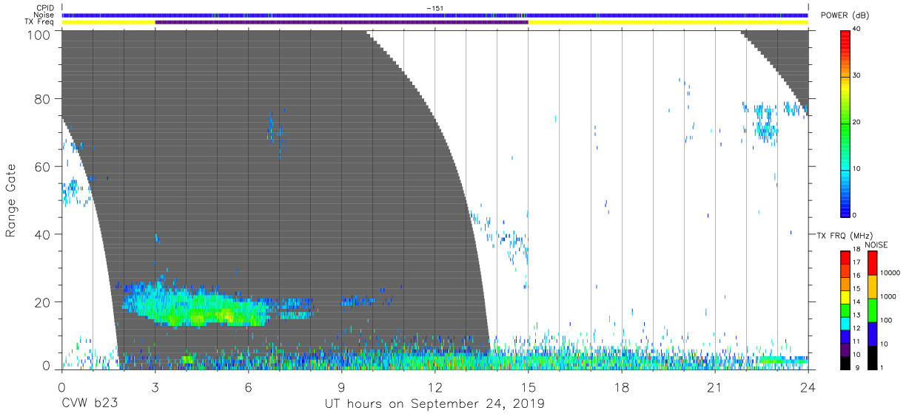This screenshot has width=909, height=419.
Task: Click UT hour tick 21 on x-axis
Action: pos(715,387)
